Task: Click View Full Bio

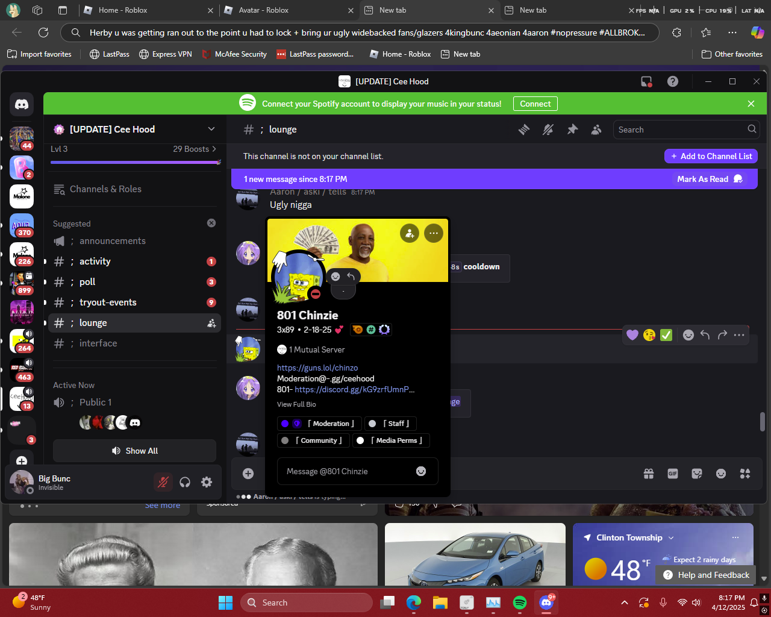Action: 296,404
